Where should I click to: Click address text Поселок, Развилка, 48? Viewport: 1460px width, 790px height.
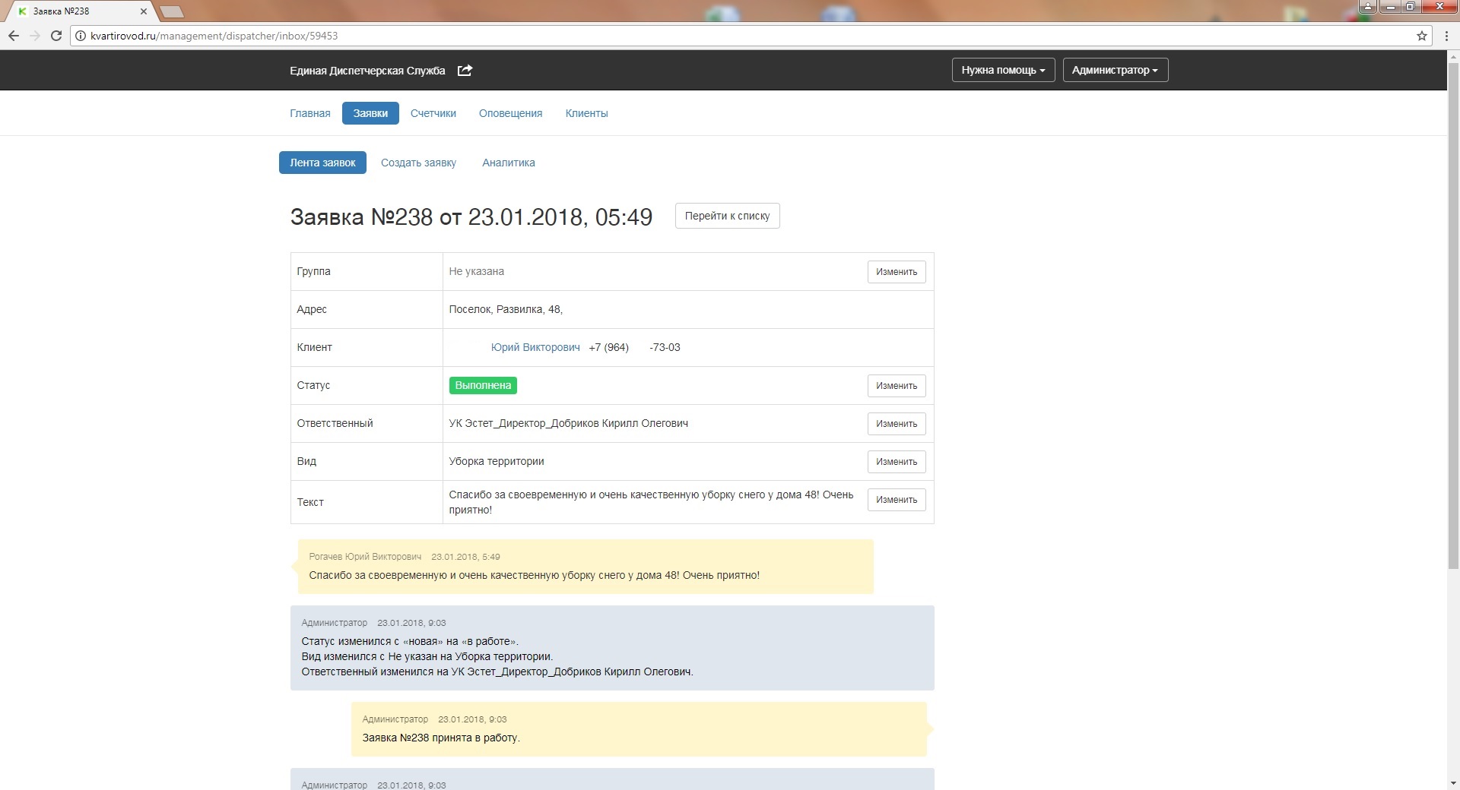[x=506, y=309]
